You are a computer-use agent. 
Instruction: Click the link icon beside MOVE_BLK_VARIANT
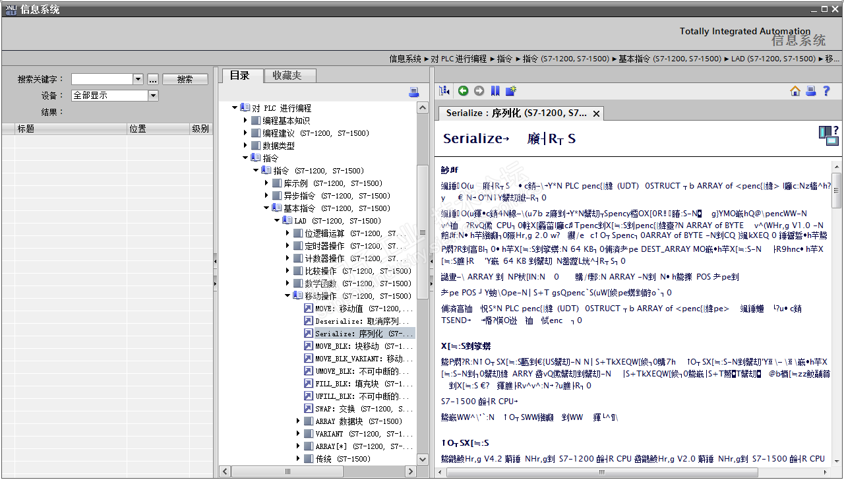click(308, 359)
